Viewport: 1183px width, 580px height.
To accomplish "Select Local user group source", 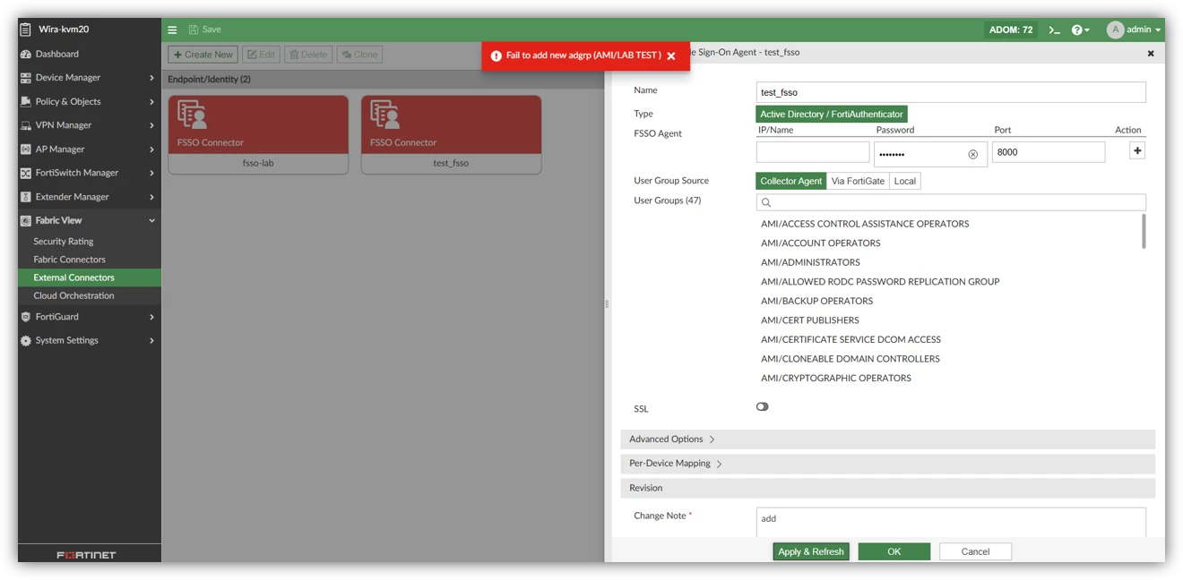I will (905, 181).
